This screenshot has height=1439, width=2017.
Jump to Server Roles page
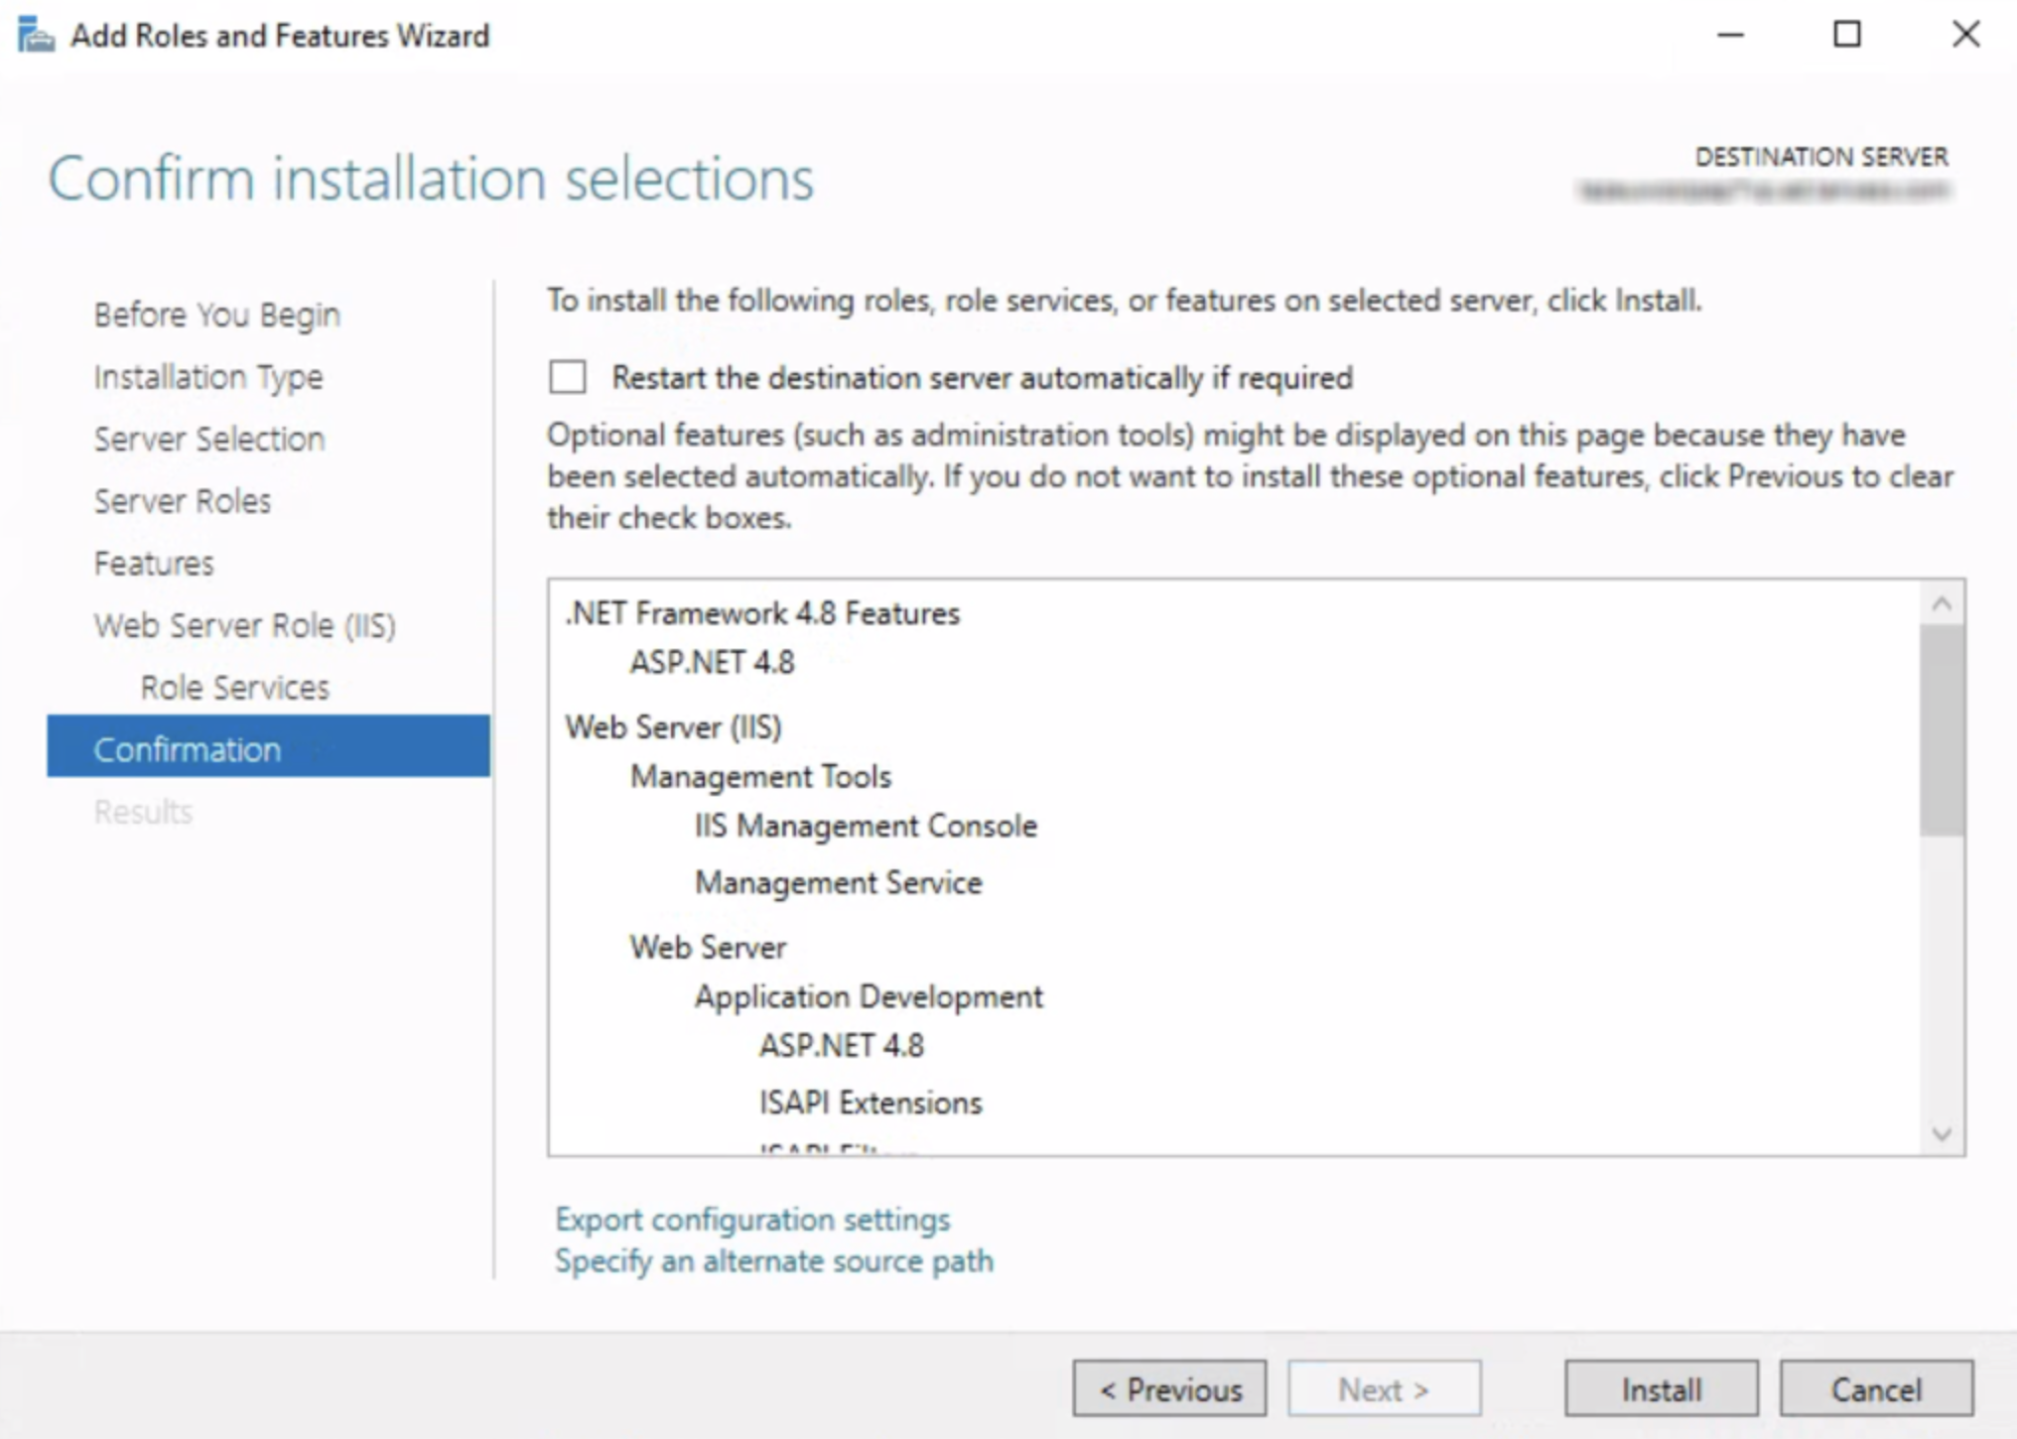coord(182,501)
